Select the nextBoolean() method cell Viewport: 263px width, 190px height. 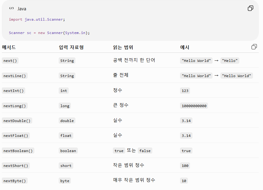(18, 151)
